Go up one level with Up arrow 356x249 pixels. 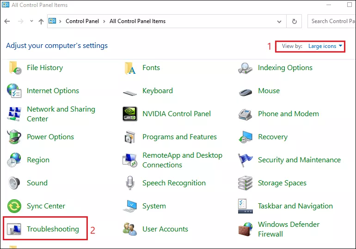click(41, 22)
